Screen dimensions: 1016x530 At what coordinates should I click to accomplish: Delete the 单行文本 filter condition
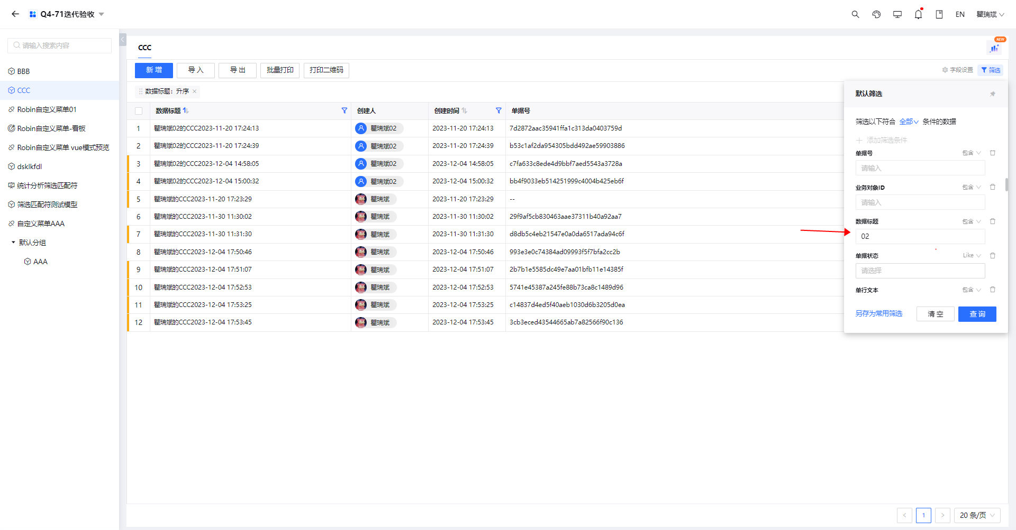(993, 290)
